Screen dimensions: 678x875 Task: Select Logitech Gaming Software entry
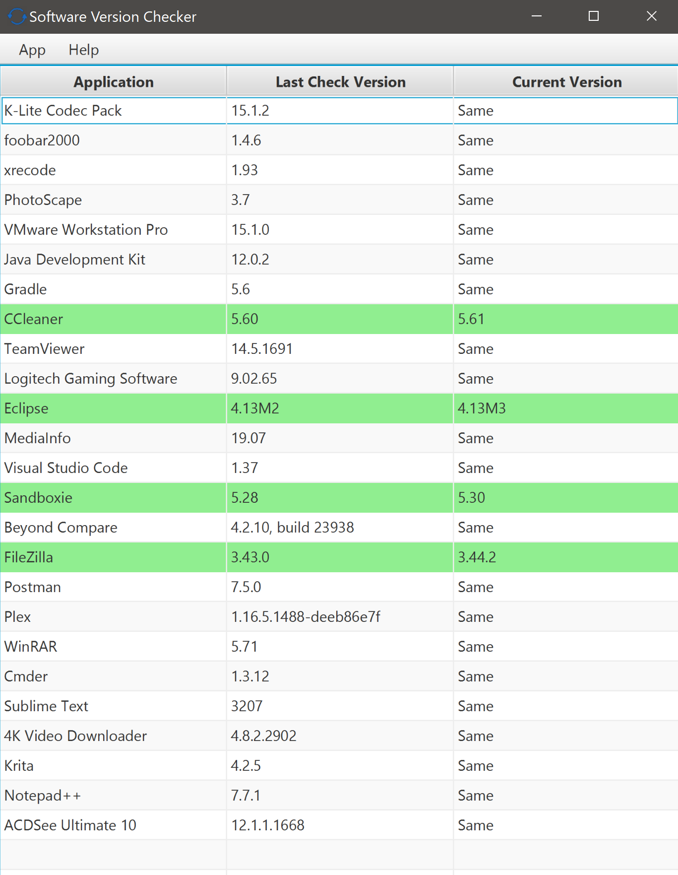pos(339,379)
